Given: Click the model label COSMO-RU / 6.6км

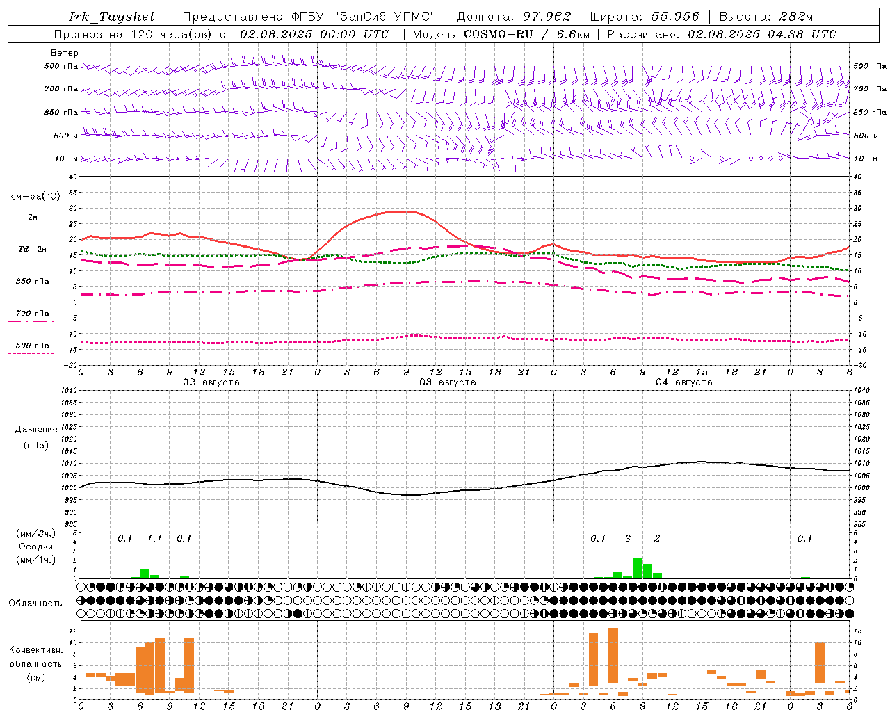Looking at the screenshot, I should 527,34.
